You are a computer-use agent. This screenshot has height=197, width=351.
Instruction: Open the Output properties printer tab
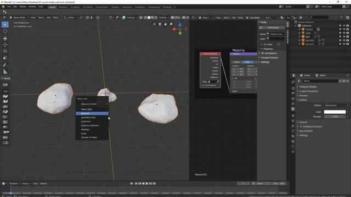tap(293, 94)
